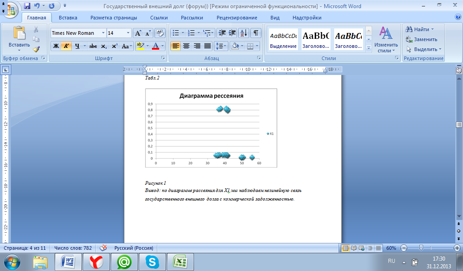Clear formatting with eraser icon
The height and width of the screenshot is (271, 463).
point(160,33)
